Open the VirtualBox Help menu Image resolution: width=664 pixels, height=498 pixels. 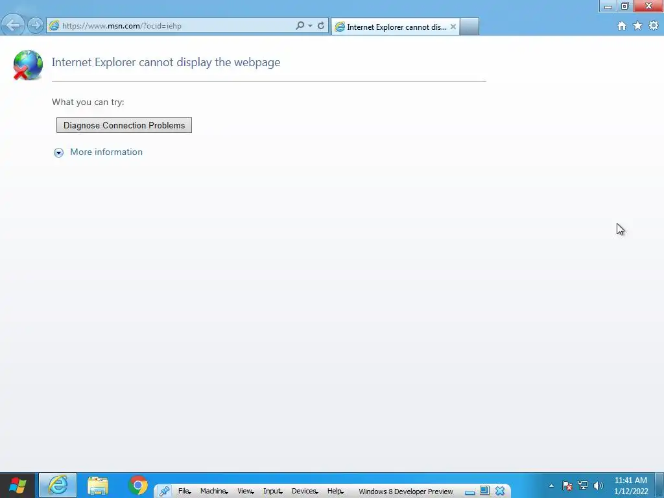pyautogui.click(x=335, y=492)
